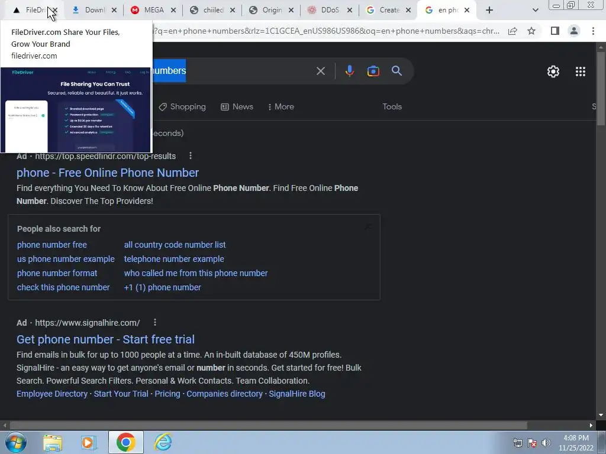Bookmark this page with the star icon
606x454 pixels.
(531, 31)
